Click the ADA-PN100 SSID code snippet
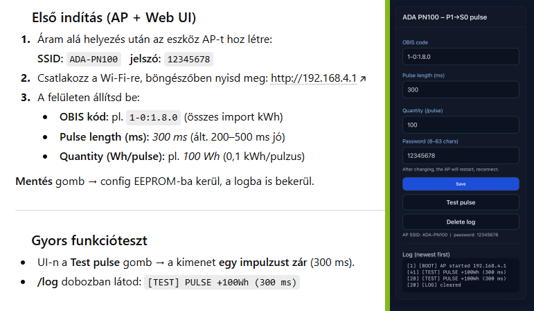Viewport: 534px width, 311px height. point(95,59)
